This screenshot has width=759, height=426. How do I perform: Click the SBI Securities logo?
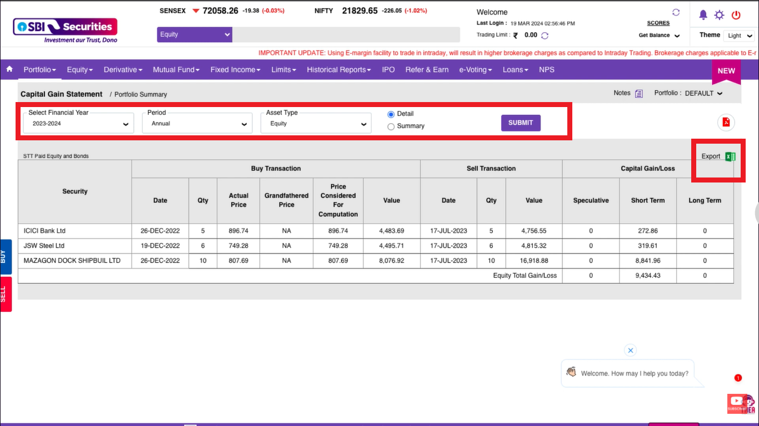(x=65, y=31)
